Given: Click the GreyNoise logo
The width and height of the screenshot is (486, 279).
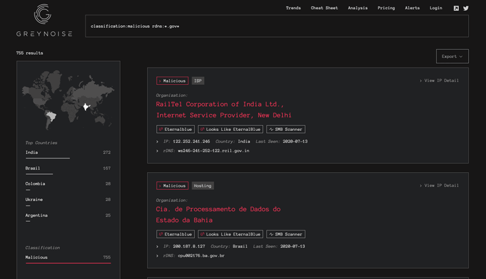Looking at the screenshot, I should pyautogui.click(x=44, y=20).
